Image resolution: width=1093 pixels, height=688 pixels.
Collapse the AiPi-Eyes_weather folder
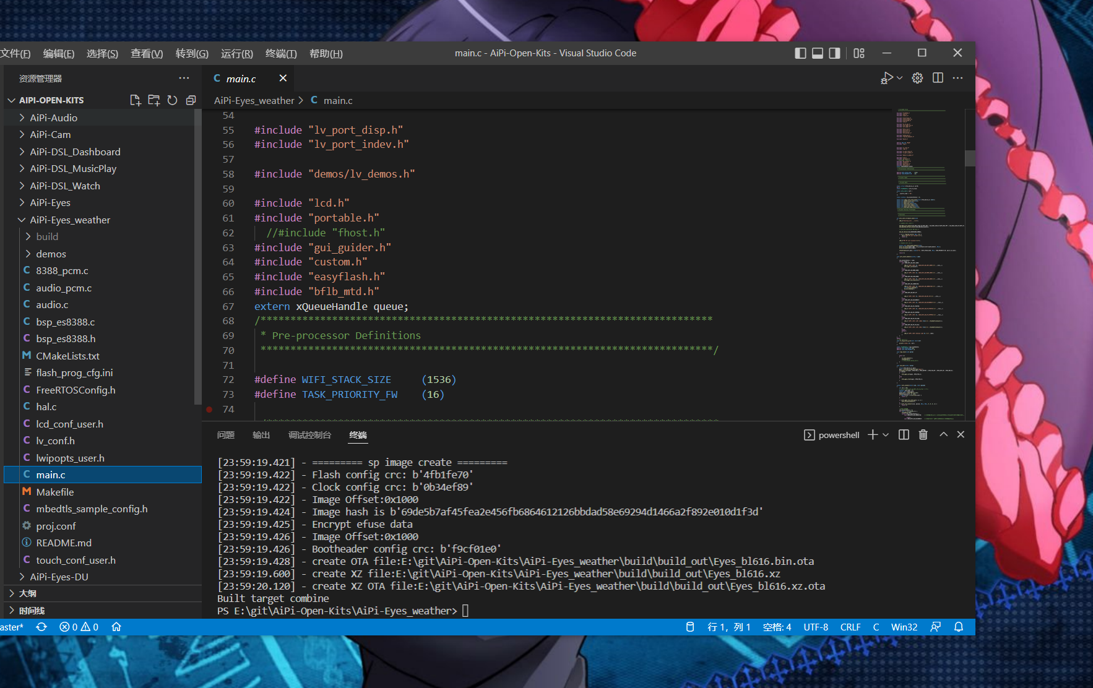[103, 220]
